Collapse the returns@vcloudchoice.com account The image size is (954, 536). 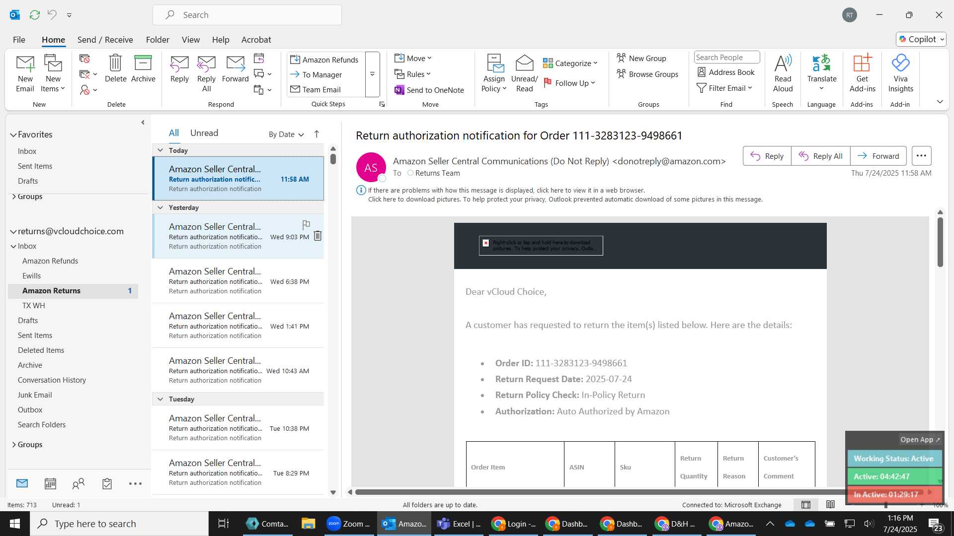click(x=13, y=231)
